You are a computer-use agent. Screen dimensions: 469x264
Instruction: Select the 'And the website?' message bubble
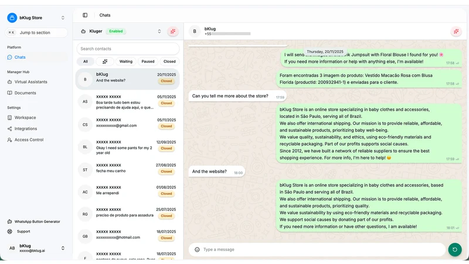tap(217, 171)
